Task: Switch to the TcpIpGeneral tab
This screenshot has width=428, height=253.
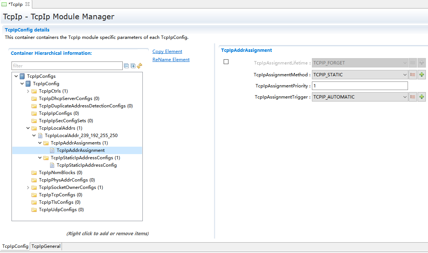Action: point(46,246)
